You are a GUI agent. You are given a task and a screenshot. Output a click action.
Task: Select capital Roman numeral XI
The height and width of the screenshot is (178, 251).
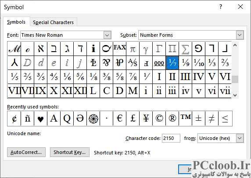tap(67, 91)
